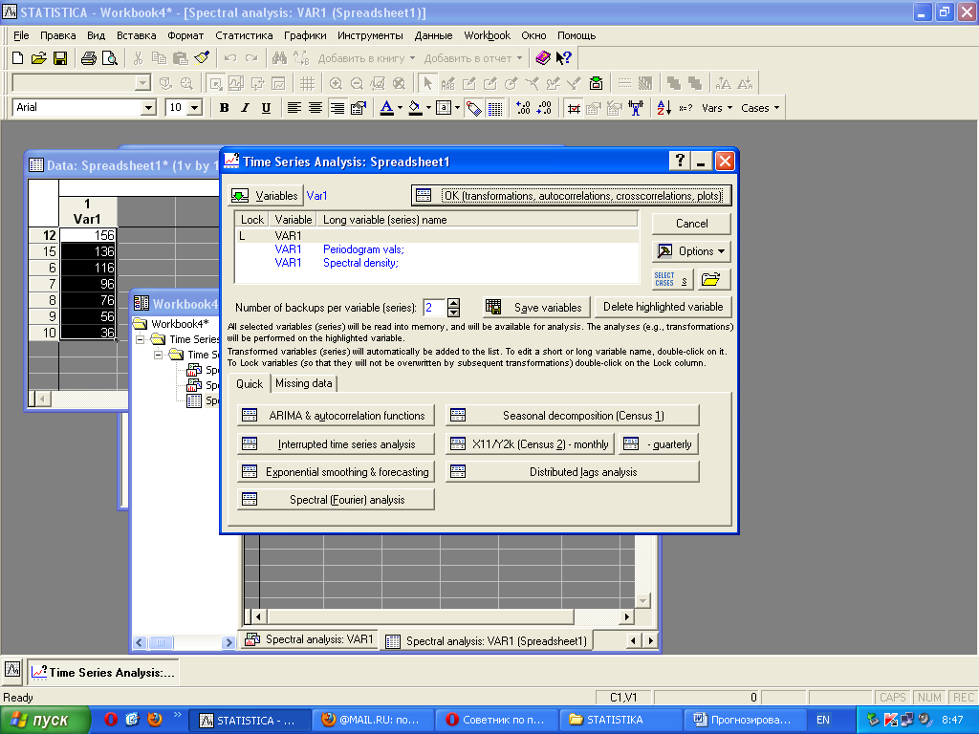Viewport: 979px width, 734px height.
Task: Click the Paste clipboard icon
Action: click(181, 58)
